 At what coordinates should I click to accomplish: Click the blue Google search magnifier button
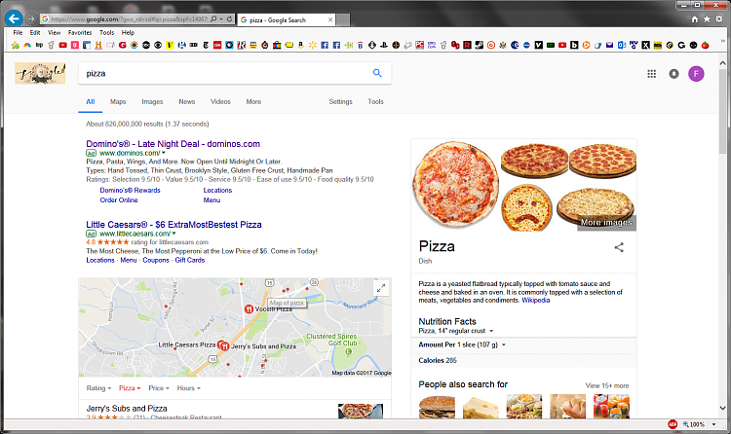tap(377, 73)
